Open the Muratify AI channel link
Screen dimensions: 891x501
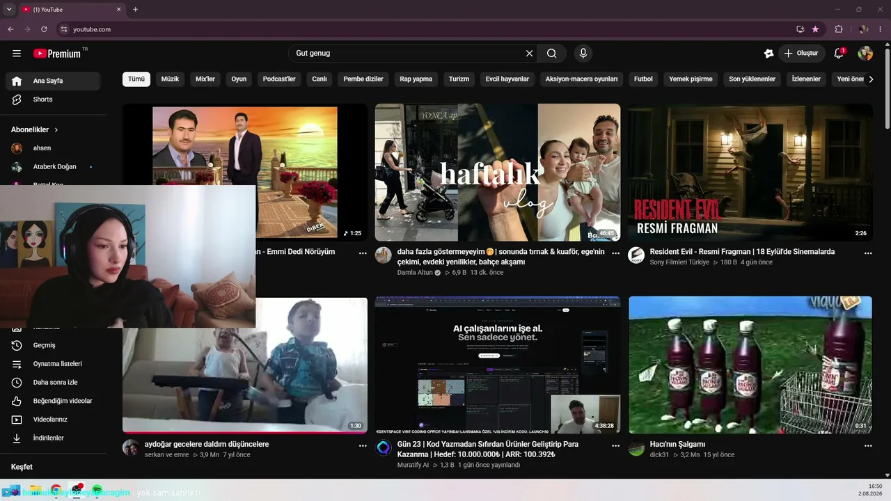[x=413, y=465]
